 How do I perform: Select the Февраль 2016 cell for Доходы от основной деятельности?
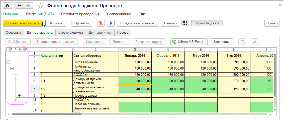[168, 89]
